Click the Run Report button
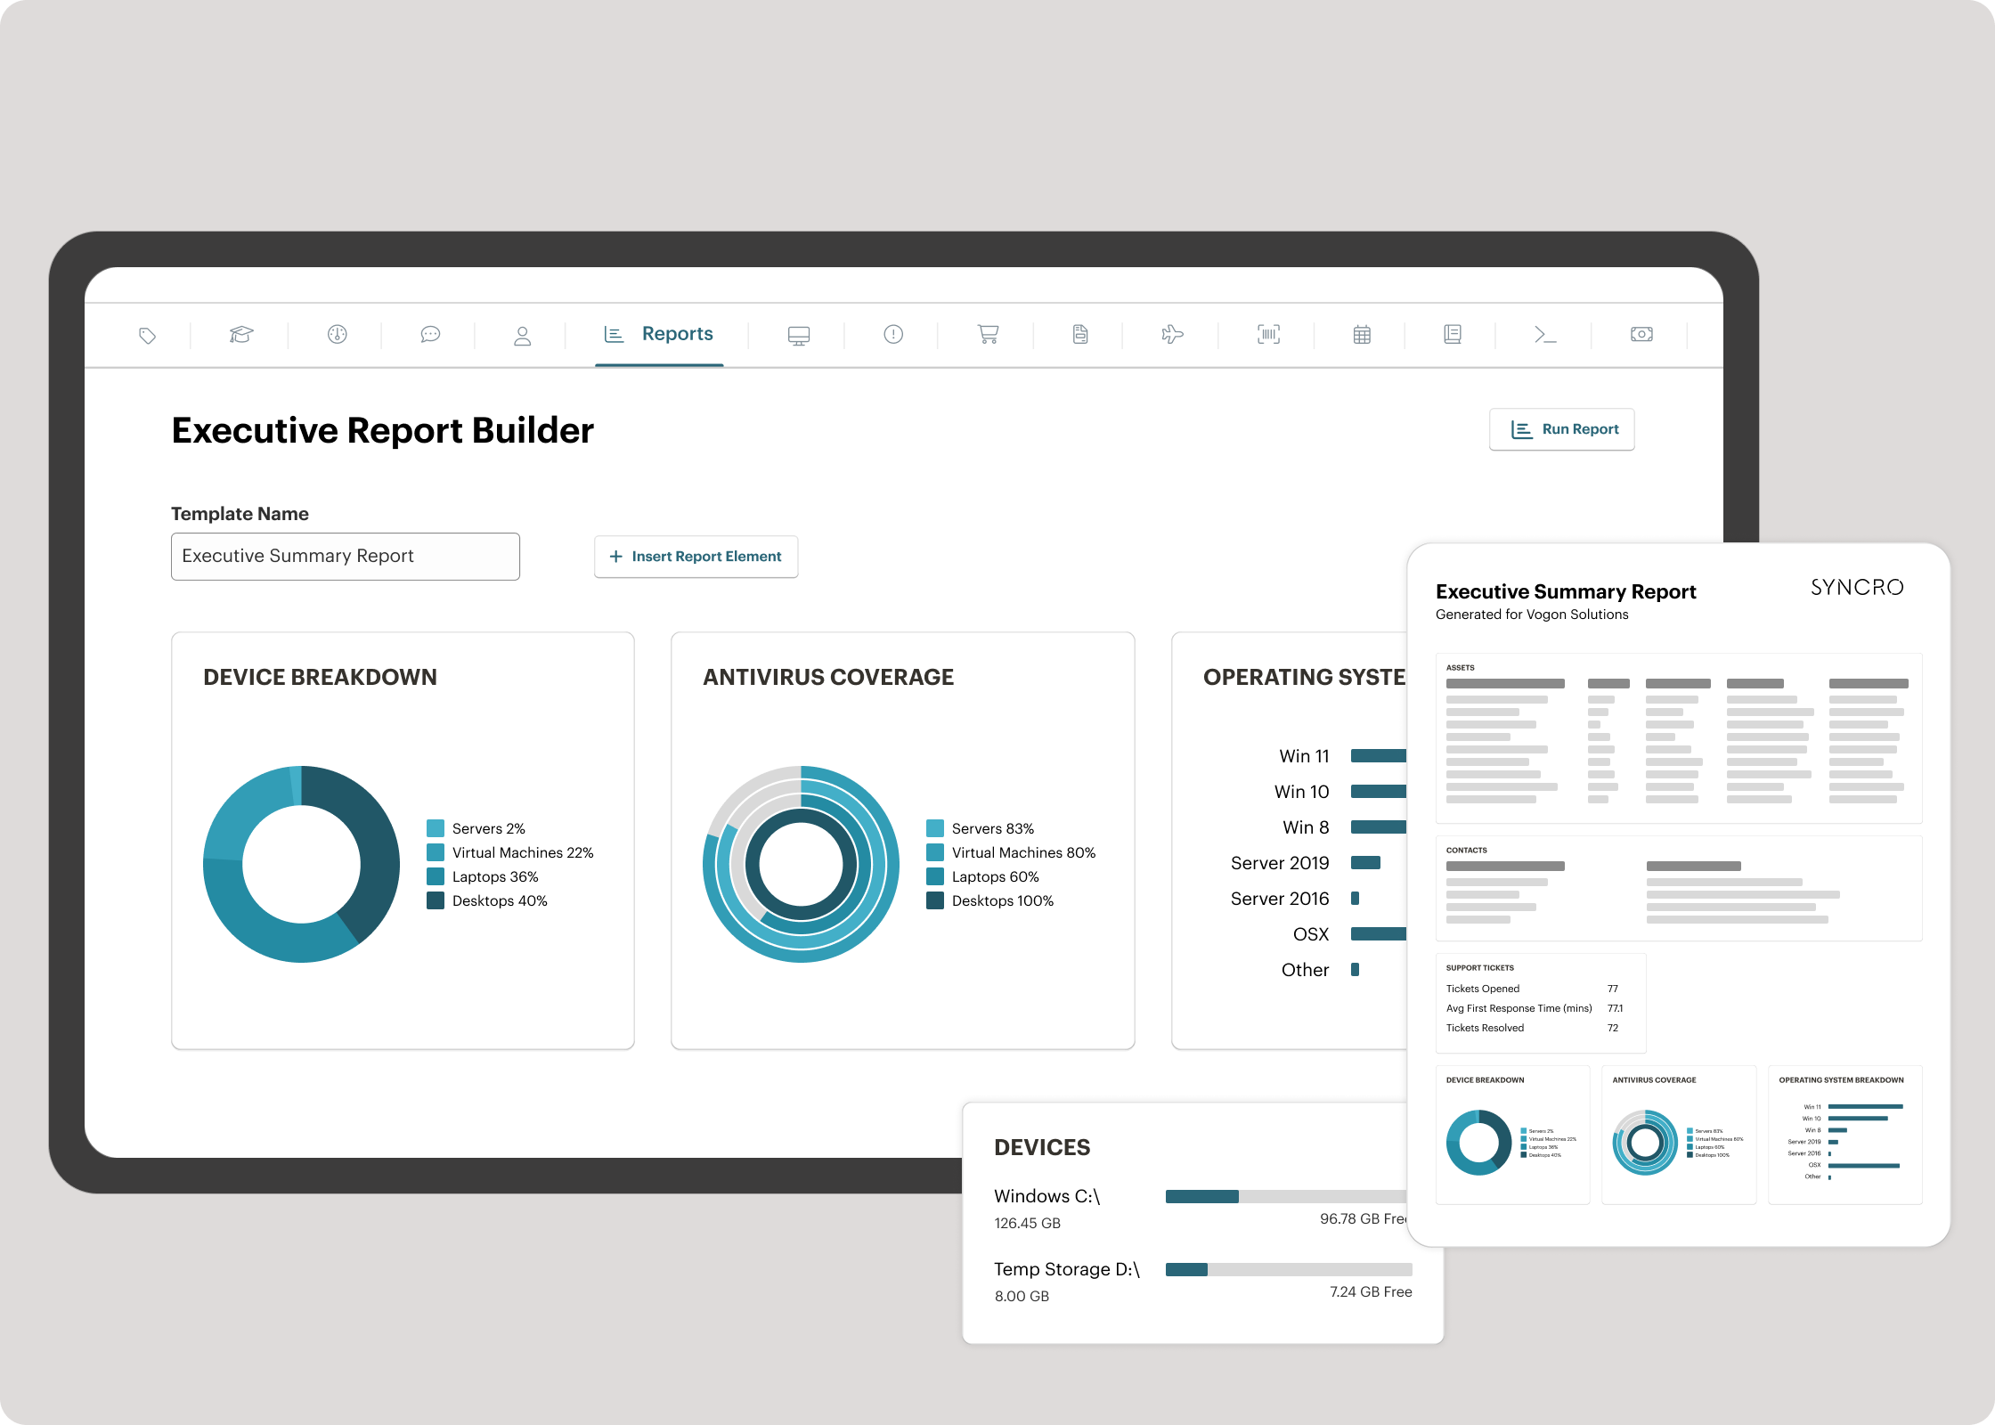Viewport: 1995px width, 1425px height. (x=1561, y=428)
